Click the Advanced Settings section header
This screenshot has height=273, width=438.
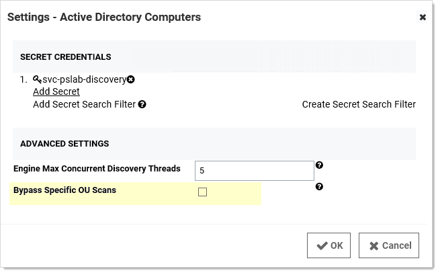64,144
